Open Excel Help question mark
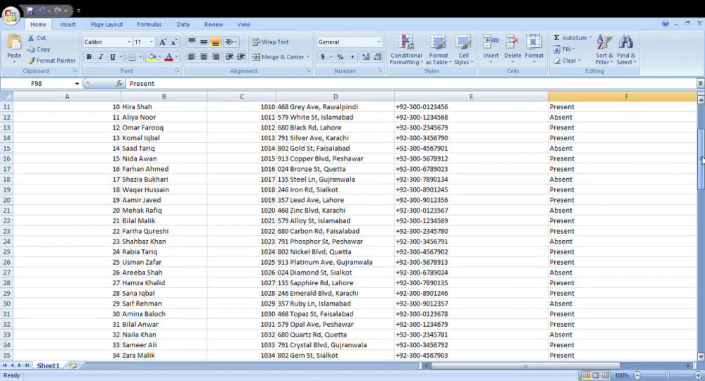Screen dimensions: 705x381 (665, 24)
